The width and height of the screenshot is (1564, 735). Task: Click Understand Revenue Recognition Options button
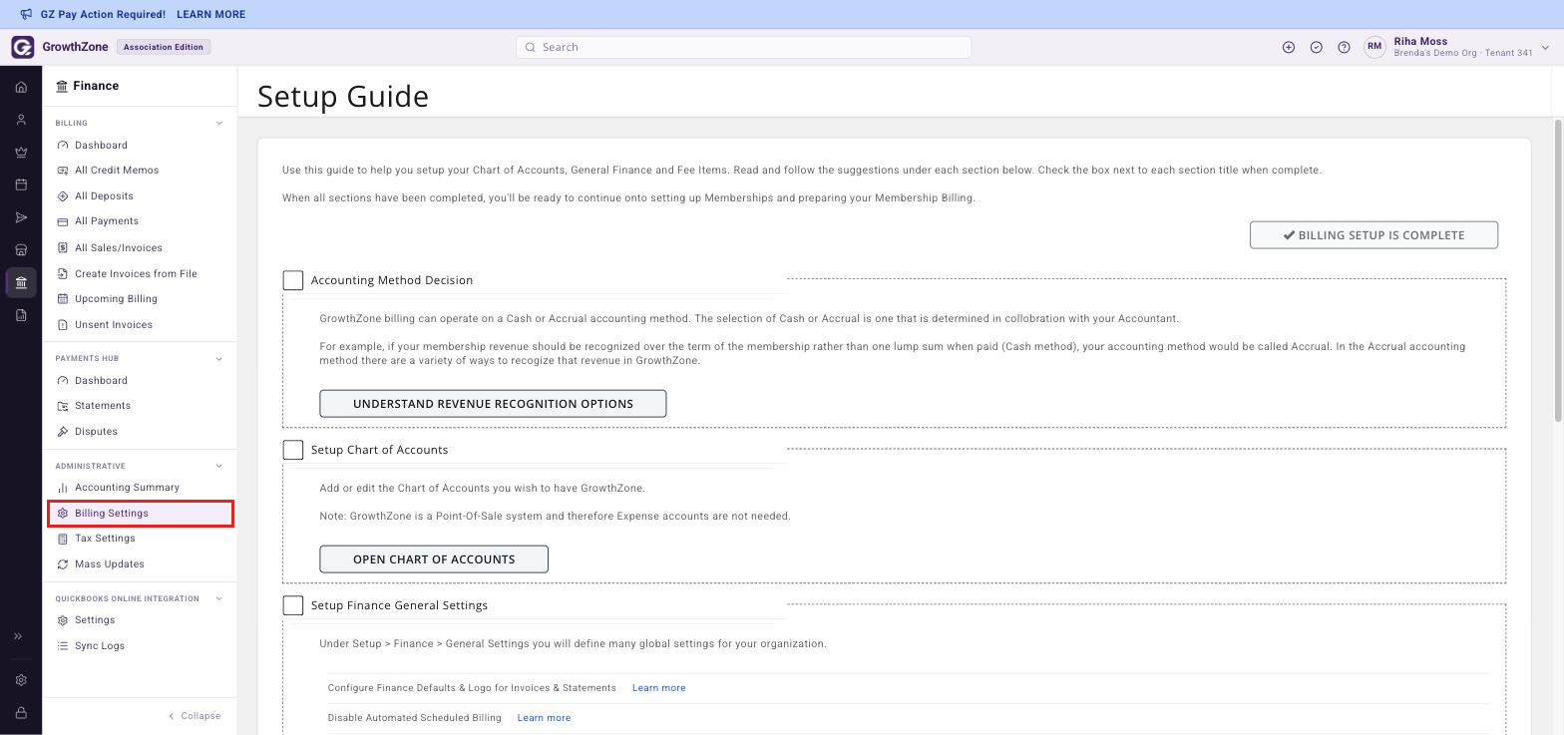click(x=493, y=404)
